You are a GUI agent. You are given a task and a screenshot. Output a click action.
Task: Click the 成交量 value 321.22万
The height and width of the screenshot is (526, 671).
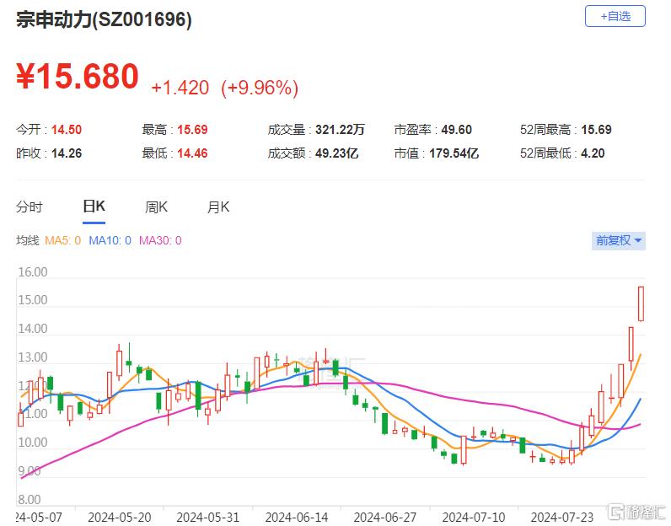pos(340,130)
